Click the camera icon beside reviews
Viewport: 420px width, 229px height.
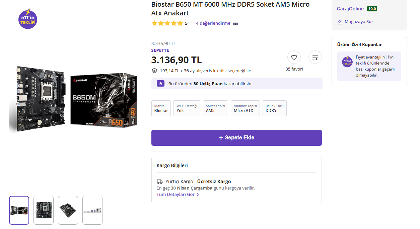pyautogui.click(x=235, y=23)
